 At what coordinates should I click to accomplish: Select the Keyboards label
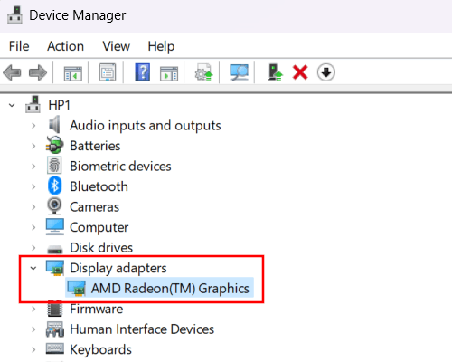100,350
